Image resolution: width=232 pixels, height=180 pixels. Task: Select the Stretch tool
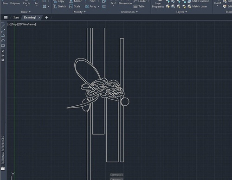tap(59, 6)
